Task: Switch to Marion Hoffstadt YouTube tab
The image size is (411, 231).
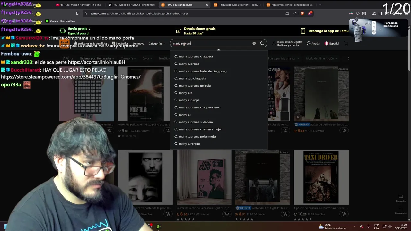Action: (79, 5)
